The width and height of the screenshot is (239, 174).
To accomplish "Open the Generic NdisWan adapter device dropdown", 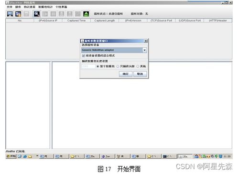I will coord(144,50).
